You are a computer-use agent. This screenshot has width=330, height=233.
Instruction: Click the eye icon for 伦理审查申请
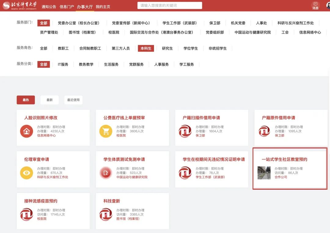point(27,173)
